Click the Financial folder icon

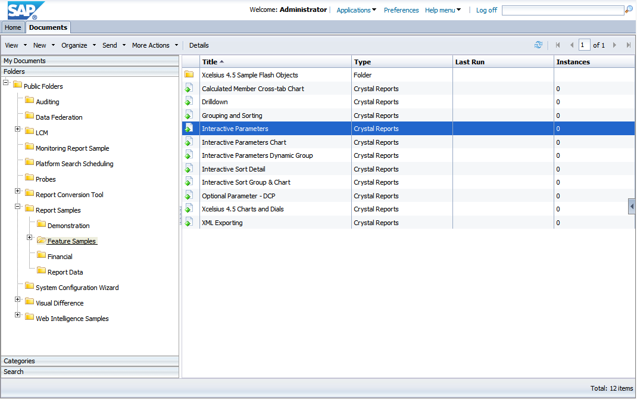tap(40, 256)
